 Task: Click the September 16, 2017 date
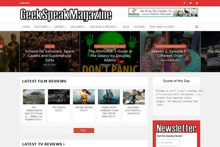pyautogui.click(x=110, y=65)
